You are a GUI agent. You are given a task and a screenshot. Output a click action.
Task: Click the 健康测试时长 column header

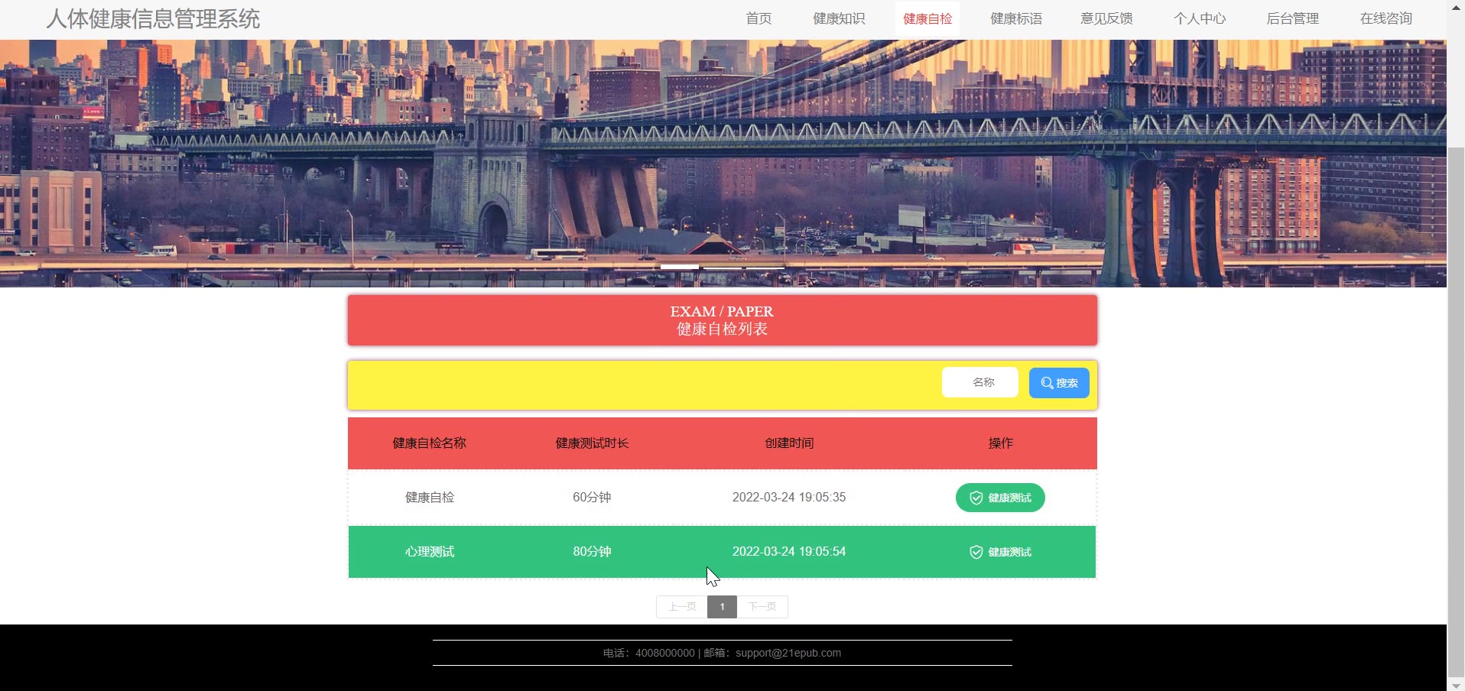[x=592, y=443]
